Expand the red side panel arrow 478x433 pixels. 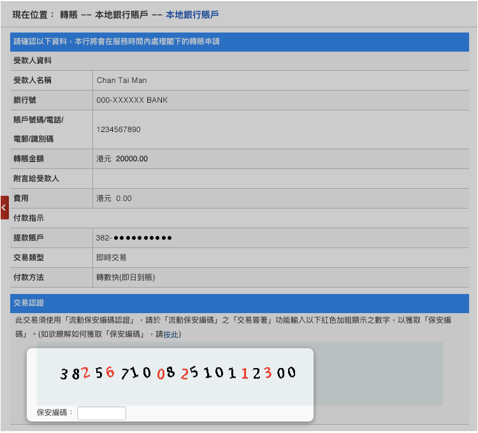pyautogui.click(x=4, y=207)
